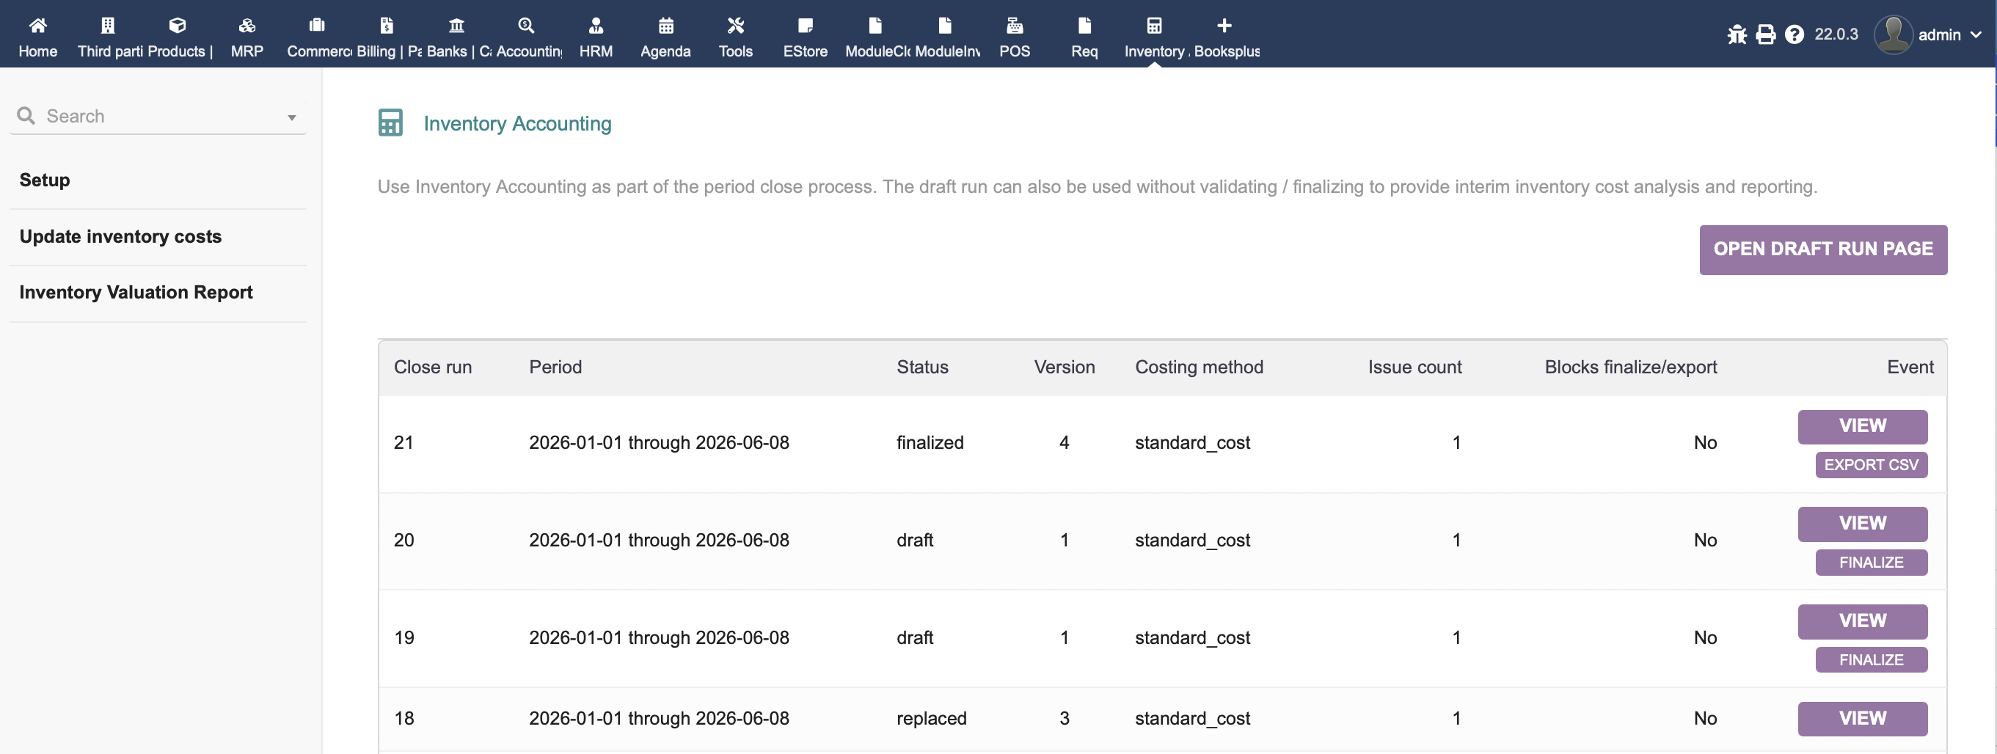The height and width of the screenshot is (754, 1997).
Task: Open the Tools wrench icon
Action: click(x=736, y=26)
